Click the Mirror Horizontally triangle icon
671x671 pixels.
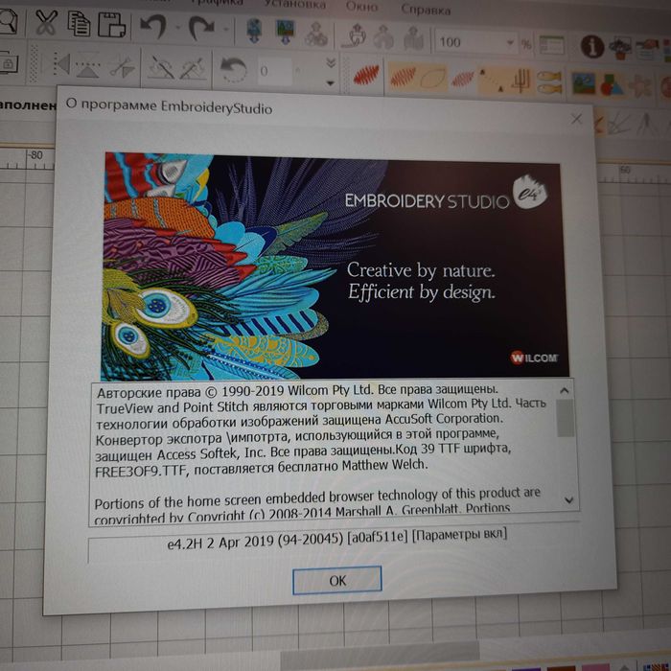62,64
